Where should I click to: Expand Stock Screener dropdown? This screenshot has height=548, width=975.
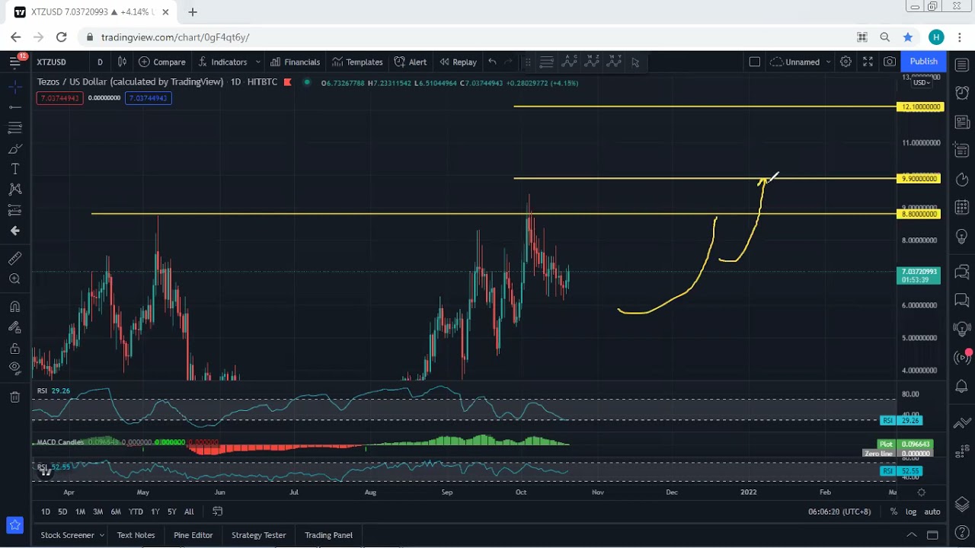click(x=101, y=535)
